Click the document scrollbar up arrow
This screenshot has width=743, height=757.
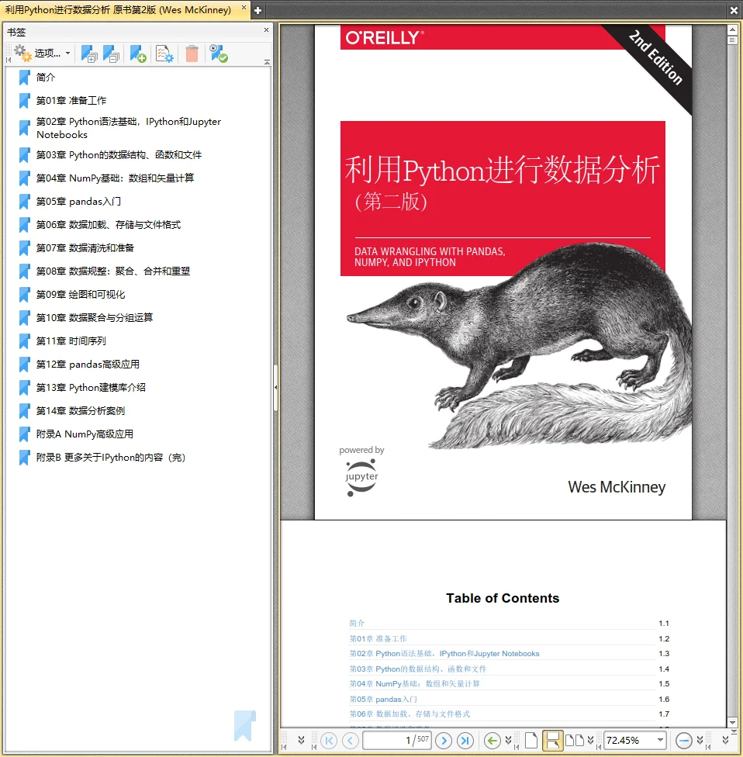pos(732,29)
